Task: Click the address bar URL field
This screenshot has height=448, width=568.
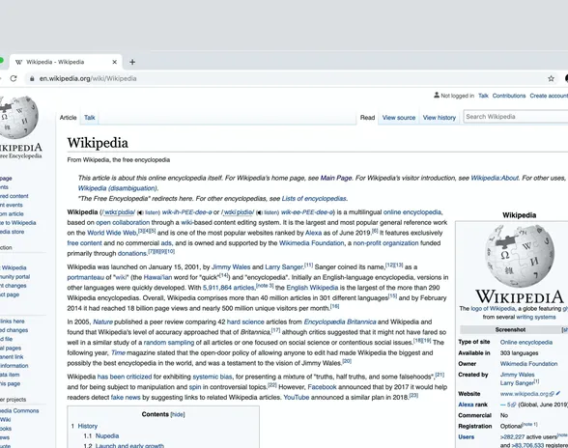Action: (286, 78)
